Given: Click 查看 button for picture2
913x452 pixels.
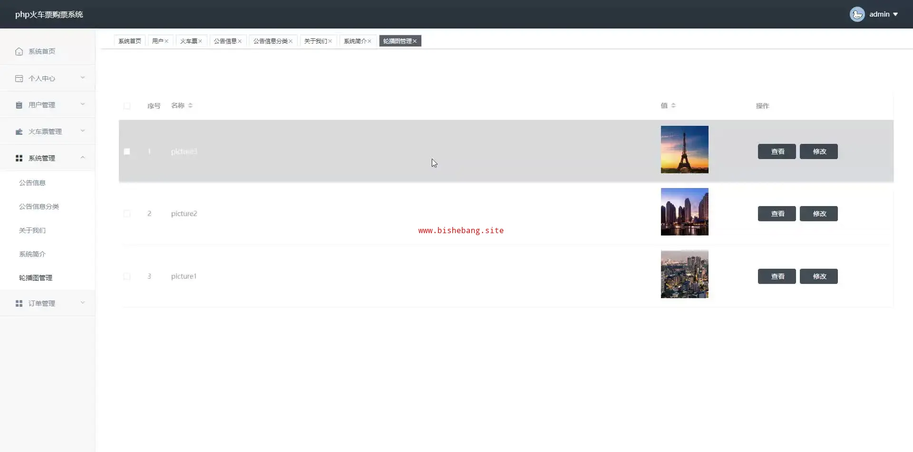Looking at the screenshot, I should pos(777,214).
